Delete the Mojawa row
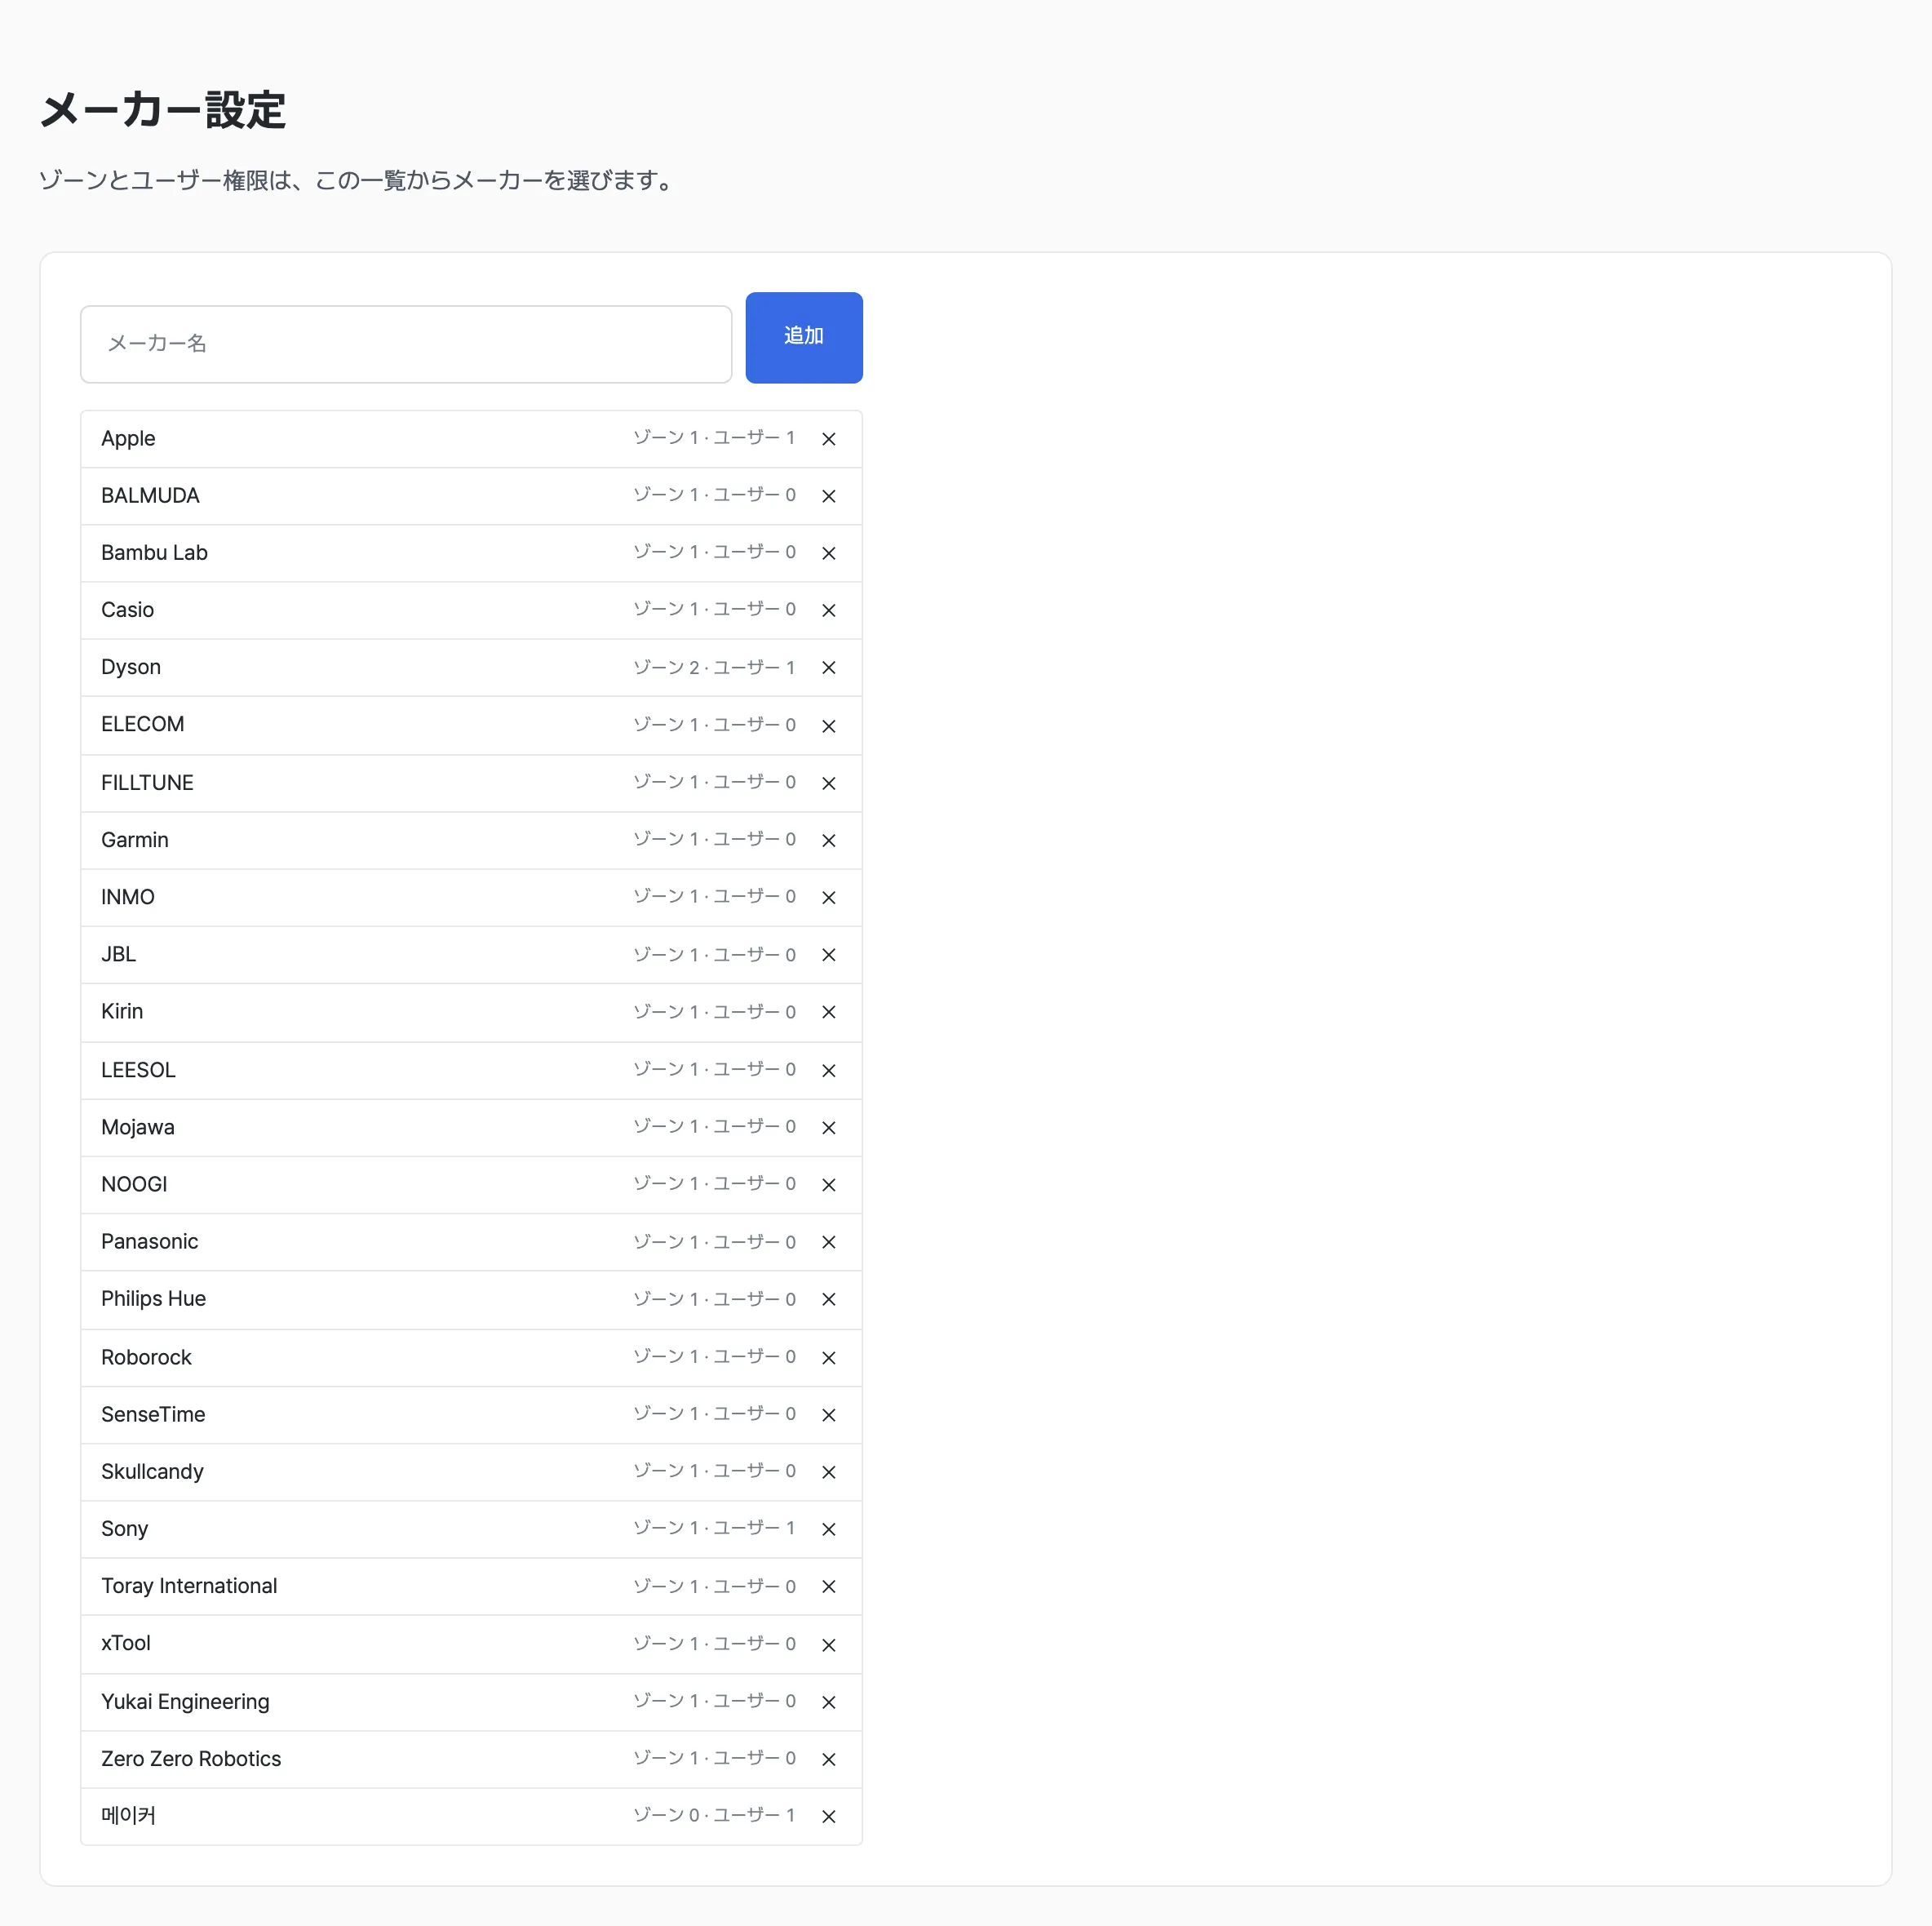This screenshot has height=1926, width=1932. (828, 1128)
